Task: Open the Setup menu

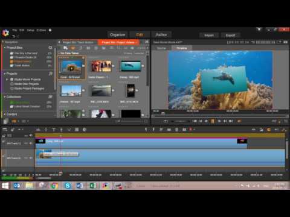Action: click(x=30, y=30)
